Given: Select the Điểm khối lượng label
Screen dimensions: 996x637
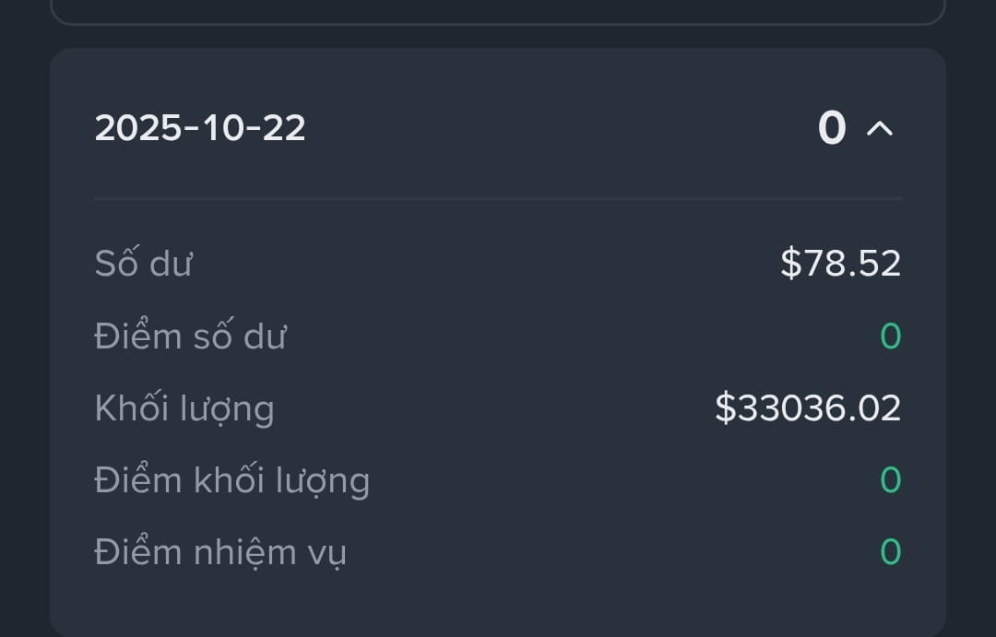Looking at the screenshot, I should (x=231, y=481).
